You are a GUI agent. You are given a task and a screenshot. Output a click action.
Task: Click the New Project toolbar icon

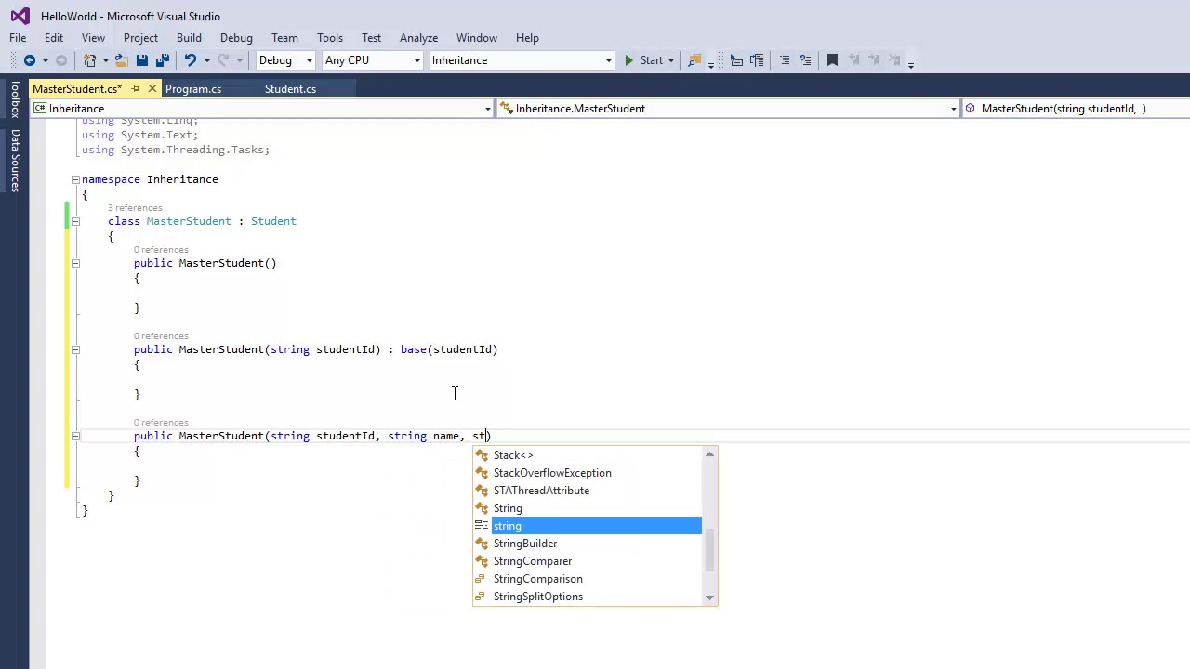90,60
